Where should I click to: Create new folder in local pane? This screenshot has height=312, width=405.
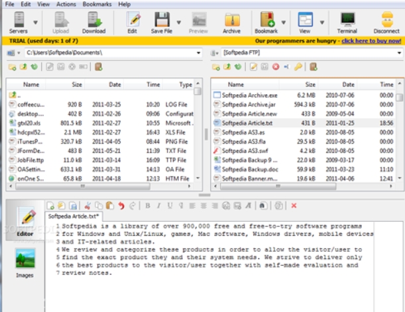click(12, 67)
